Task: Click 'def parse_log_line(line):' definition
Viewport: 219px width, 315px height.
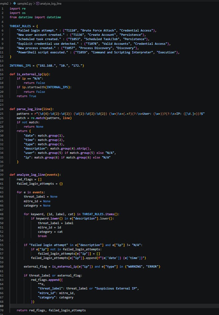Action: coord(32,109)
